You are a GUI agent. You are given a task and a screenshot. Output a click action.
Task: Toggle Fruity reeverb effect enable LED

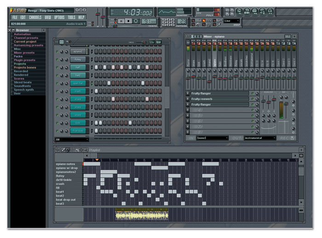click(253, 99)
